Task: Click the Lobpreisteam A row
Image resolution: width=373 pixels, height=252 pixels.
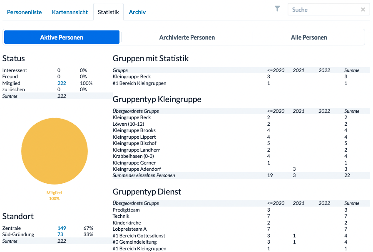Action: coord(241,229)
